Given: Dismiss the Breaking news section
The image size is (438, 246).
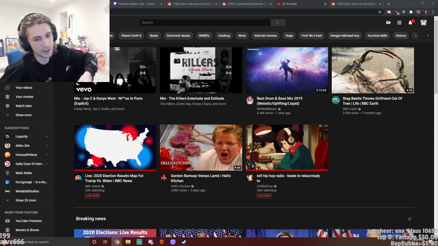Looking at the screenshot, I should pos(409,219).
